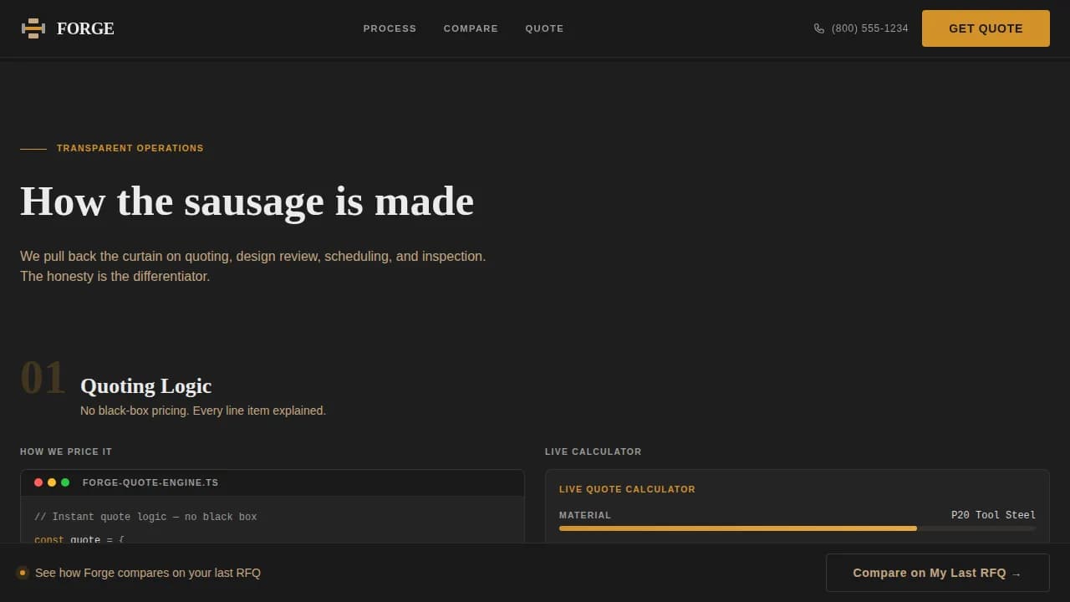Call the (800) 555-1234 number link
1070x602 pixels.
[869, 28]
